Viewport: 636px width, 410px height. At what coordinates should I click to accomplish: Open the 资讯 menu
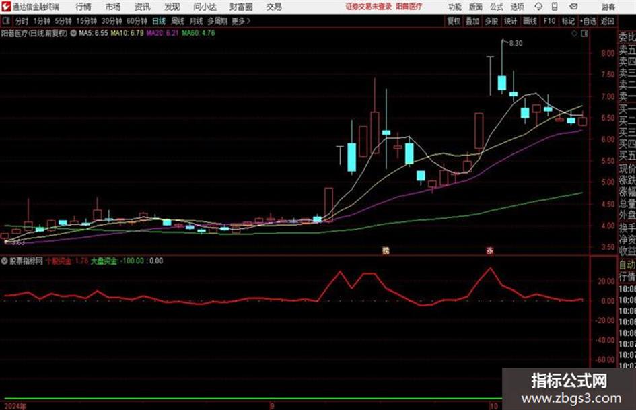[x=143, y=7]
